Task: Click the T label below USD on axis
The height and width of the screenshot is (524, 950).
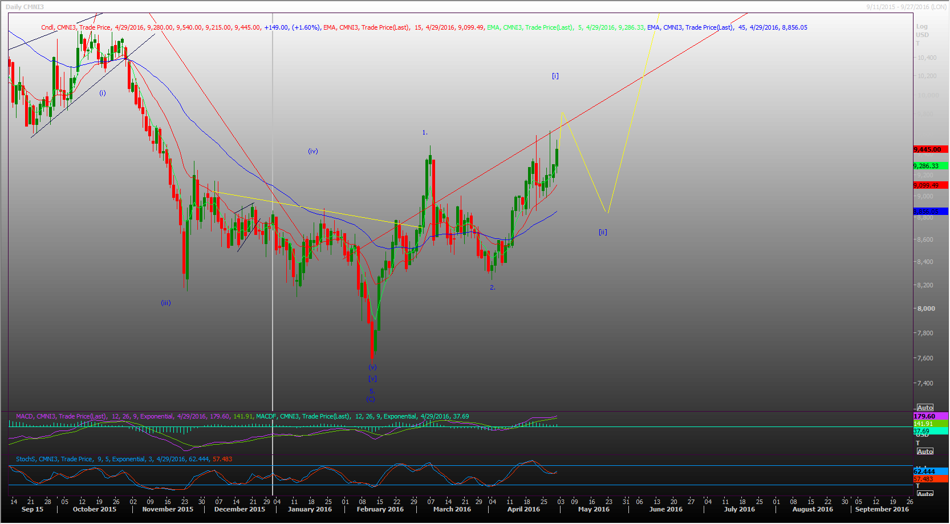Action: tap(918, 44)
